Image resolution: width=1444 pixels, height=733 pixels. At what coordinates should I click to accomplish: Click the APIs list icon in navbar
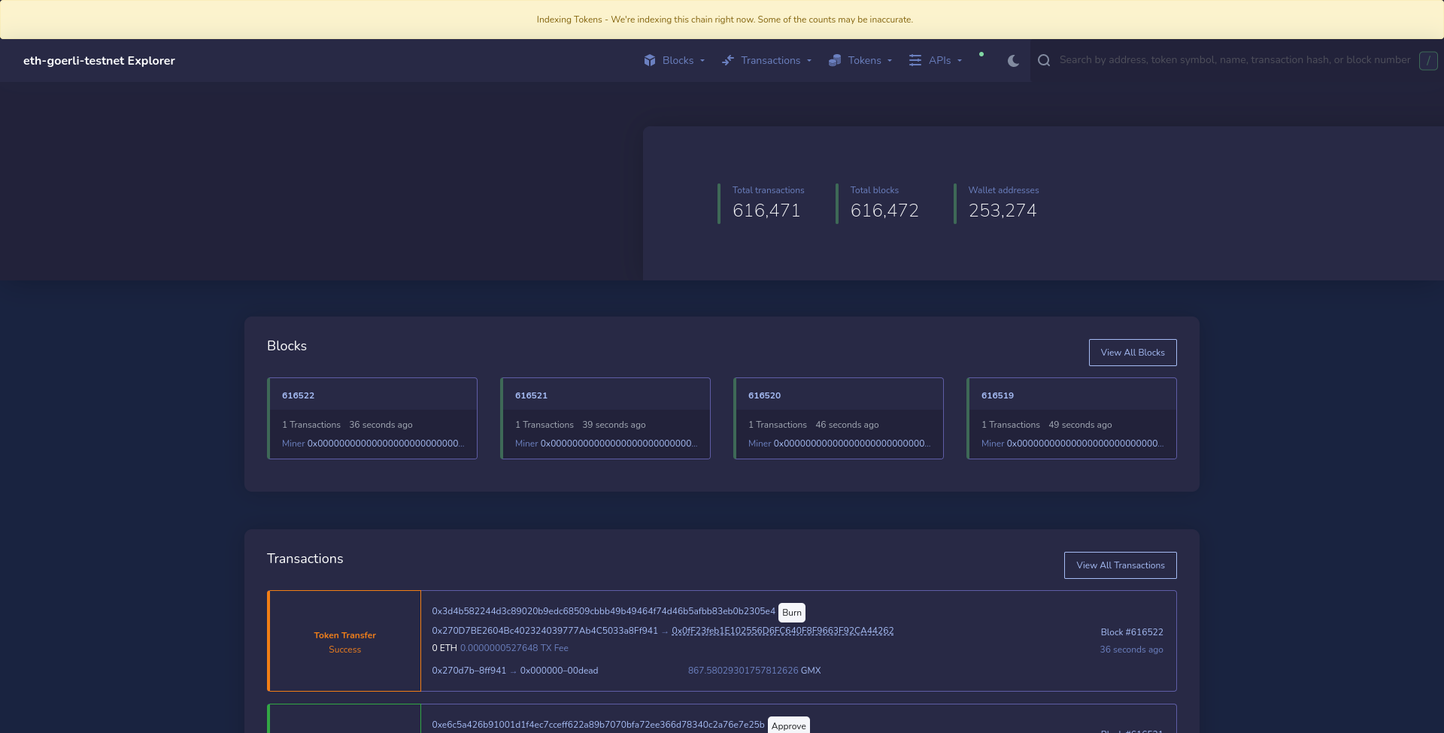coord(915,60)
